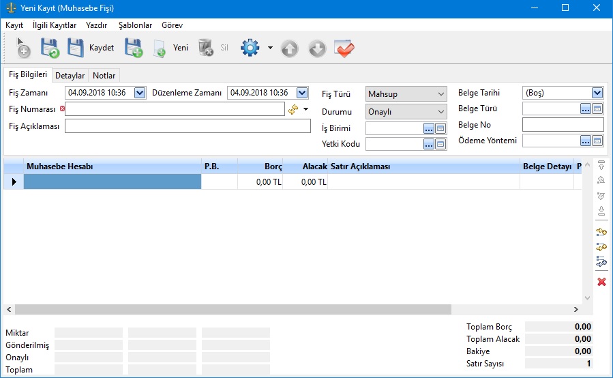Open the Notlar tab
Viewport: 613px width, 378px height.
pos(104,76)
